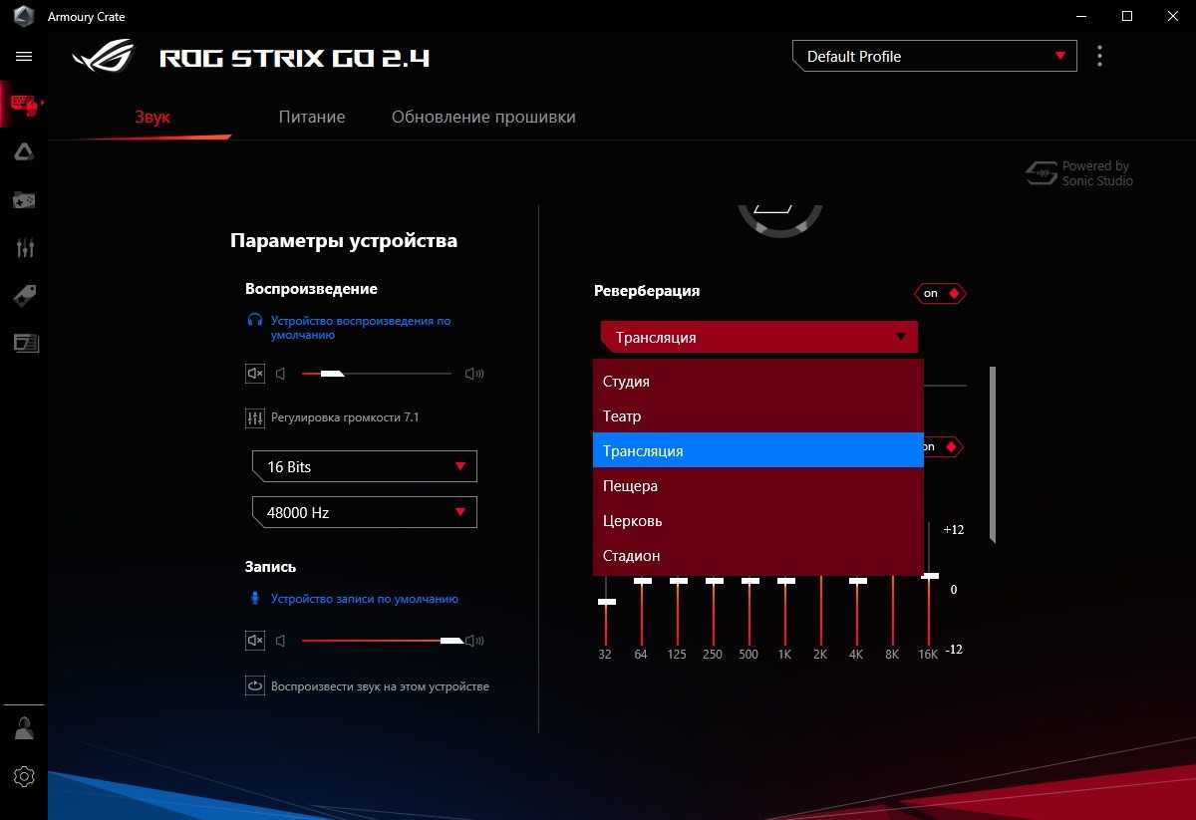Mute the playback device volume
This screenshot has width=1196, height=820.
point(255,374)
